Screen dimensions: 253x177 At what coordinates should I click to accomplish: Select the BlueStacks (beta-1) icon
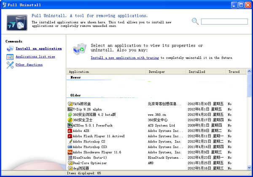70,158
